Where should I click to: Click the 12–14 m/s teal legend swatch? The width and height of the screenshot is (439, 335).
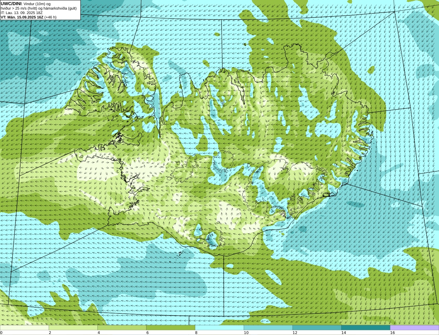[x=317, y=328]
